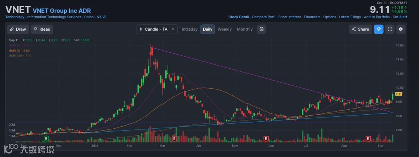Click the VNET Group Inc ADR company name
The height and width of the screenshot is (157, 419).
pyautogui.click(x=62, y=11)
